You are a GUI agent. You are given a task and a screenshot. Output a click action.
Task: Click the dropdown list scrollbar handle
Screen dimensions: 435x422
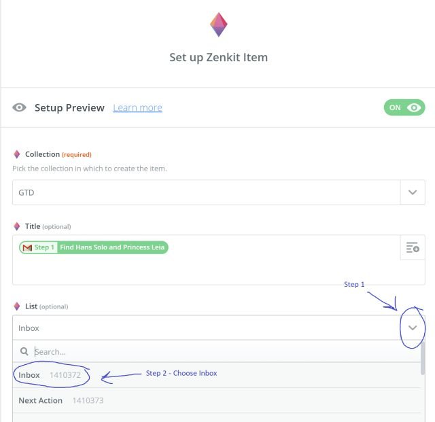(423, 359)
